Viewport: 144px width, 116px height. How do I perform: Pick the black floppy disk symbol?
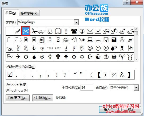click(x=114, y=40)
